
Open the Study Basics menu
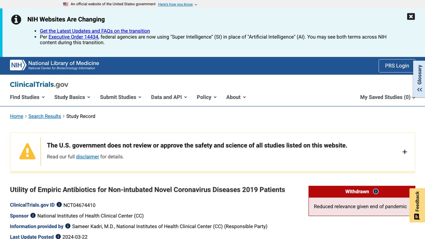click(x=72, y=97)
